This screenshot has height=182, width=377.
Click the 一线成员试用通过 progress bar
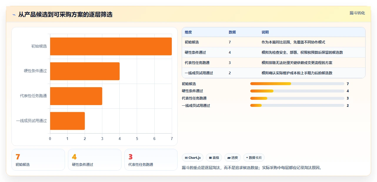pos(297,105)
